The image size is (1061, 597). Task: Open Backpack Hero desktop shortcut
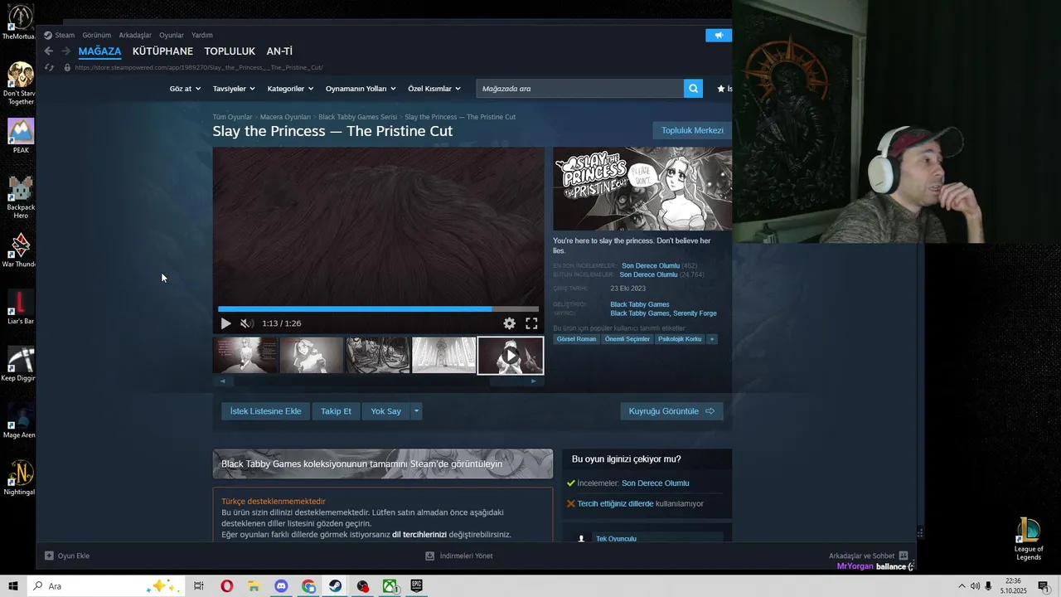pos(21,197)
